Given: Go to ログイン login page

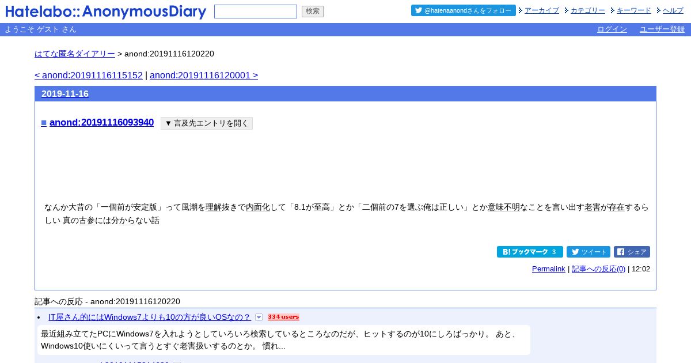Looking at the screenshot, I should (612, 29).
